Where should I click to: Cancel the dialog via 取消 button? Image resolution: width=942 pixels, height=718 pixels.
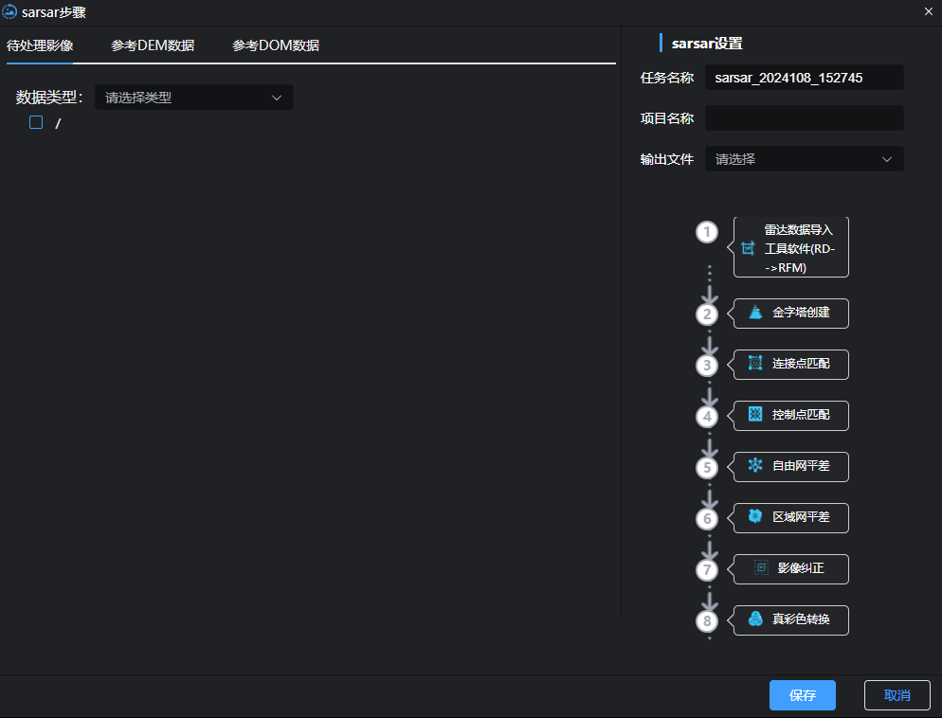[897, 694]
